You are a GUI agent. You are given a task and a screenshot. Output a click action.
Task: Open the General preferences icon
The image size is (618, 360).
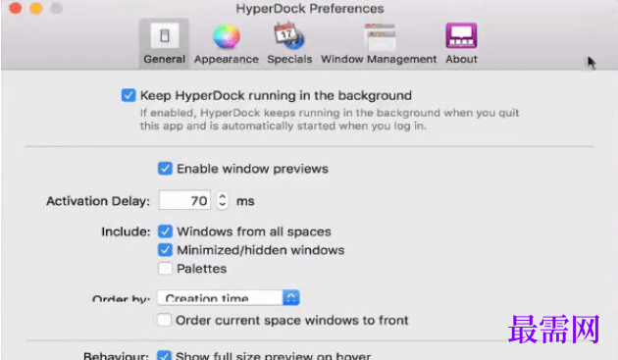pyautogui.click(x=165, y=36)
